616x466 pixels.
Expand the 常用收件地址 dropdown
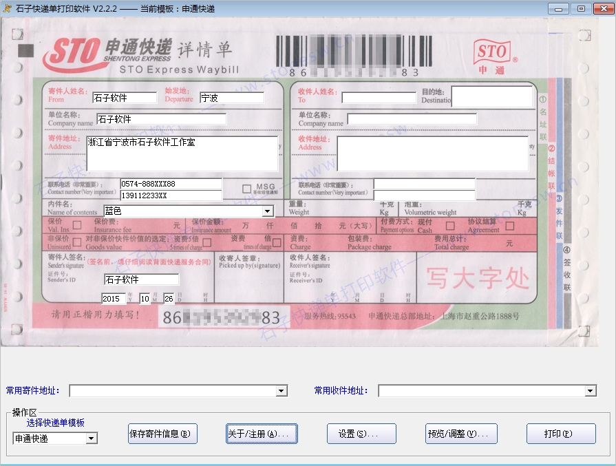point(590,390)
